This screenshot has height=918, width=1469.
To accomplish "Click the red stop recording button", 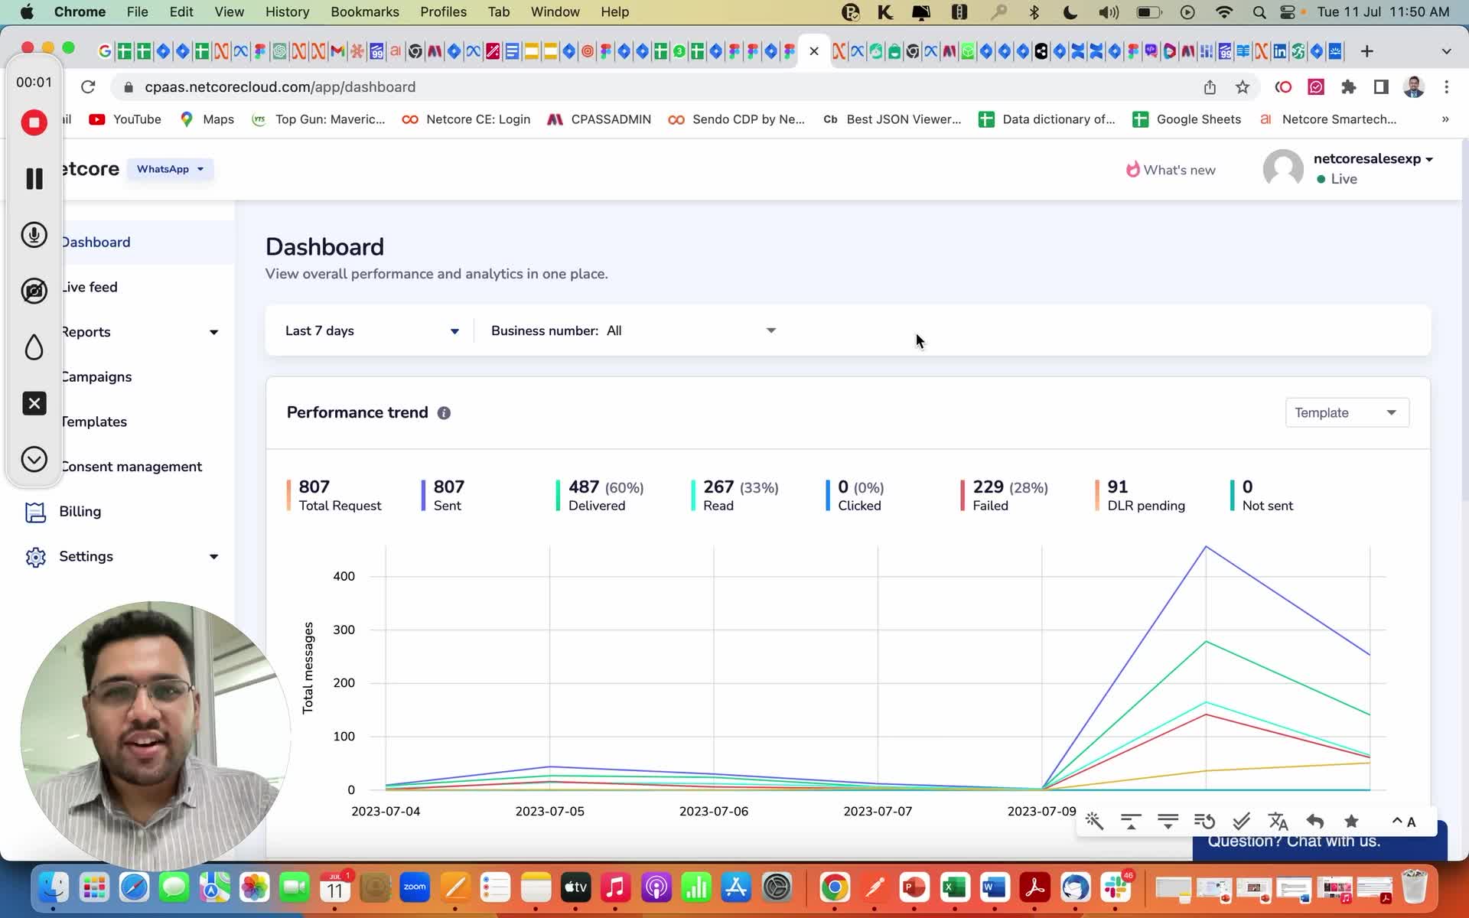I will 34,122.
